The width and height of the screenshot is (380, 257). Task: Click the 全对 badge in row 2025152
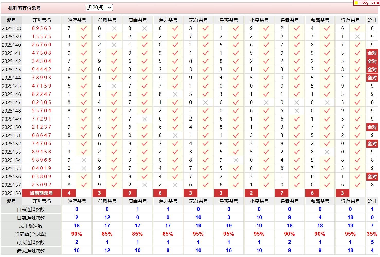372,144
